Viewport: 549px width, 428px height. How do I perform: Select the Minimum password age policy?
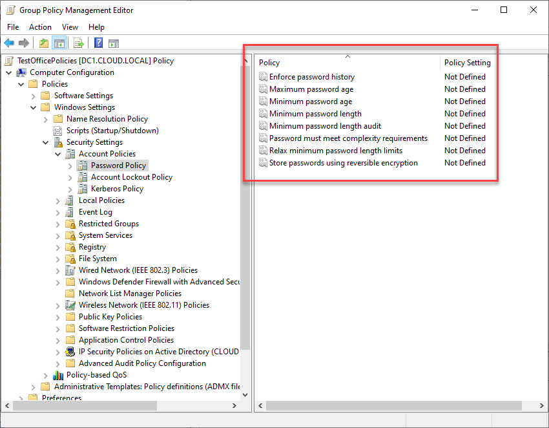pyautogui.click(x=311, y=102)
